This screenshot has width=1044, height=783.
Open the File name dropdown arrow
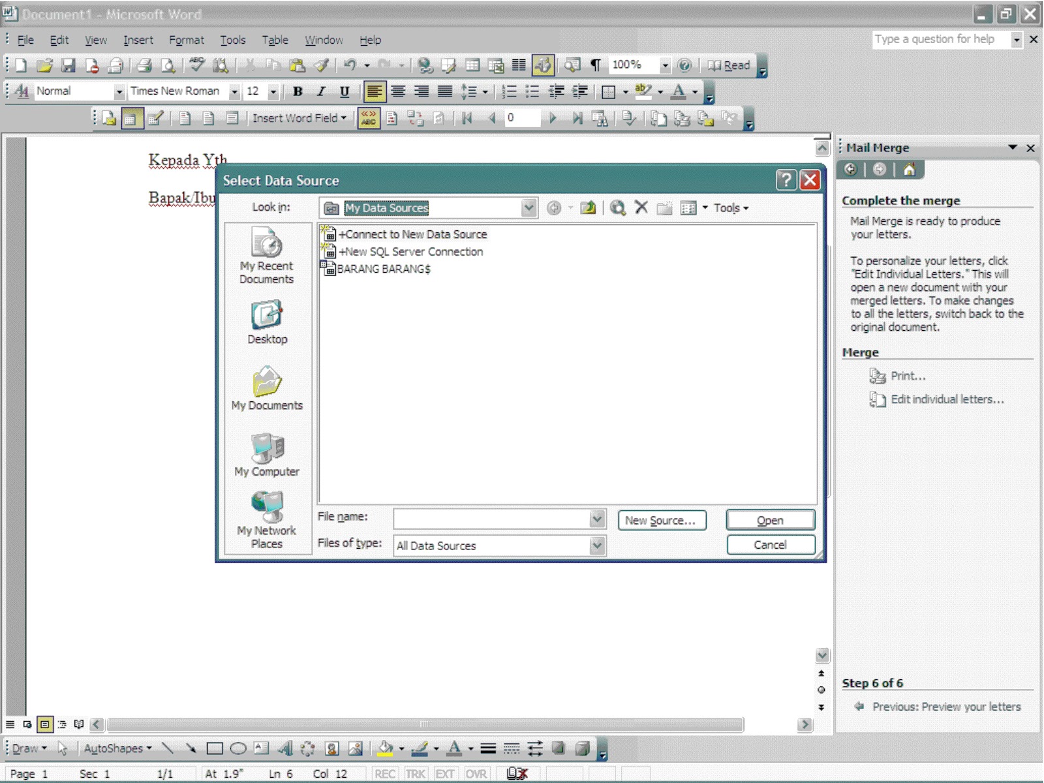point(597,519)
